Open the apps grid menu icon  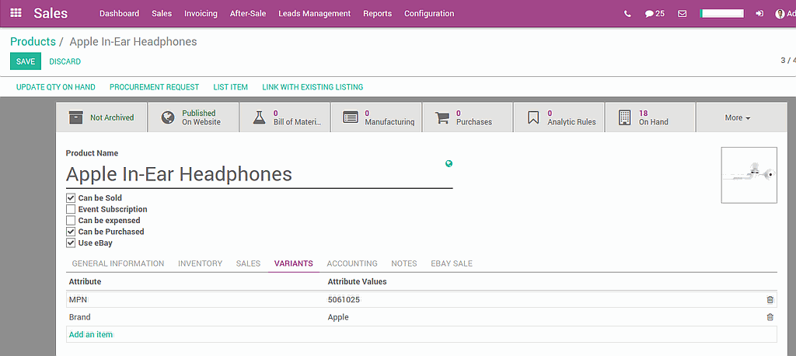(x=16, y=13)
